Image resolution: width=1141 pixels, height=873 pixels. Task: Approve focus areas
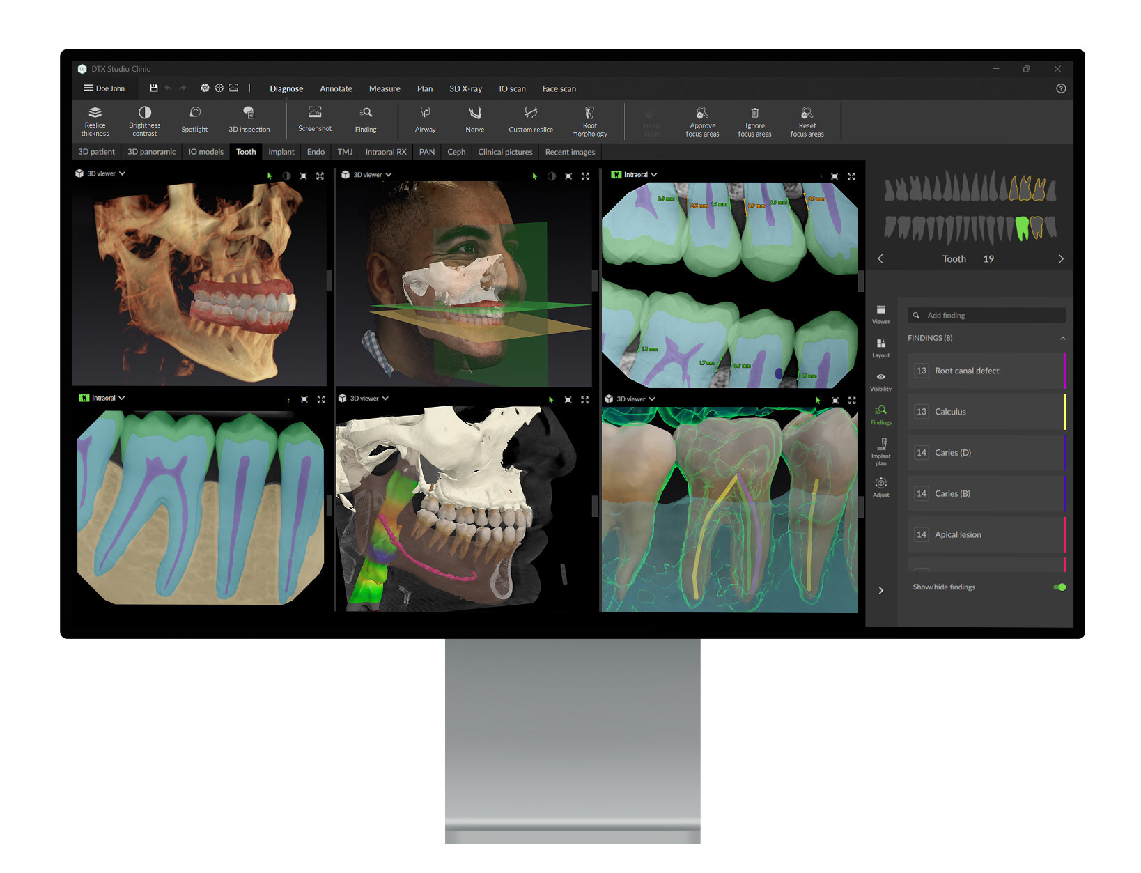pos(701,121)
